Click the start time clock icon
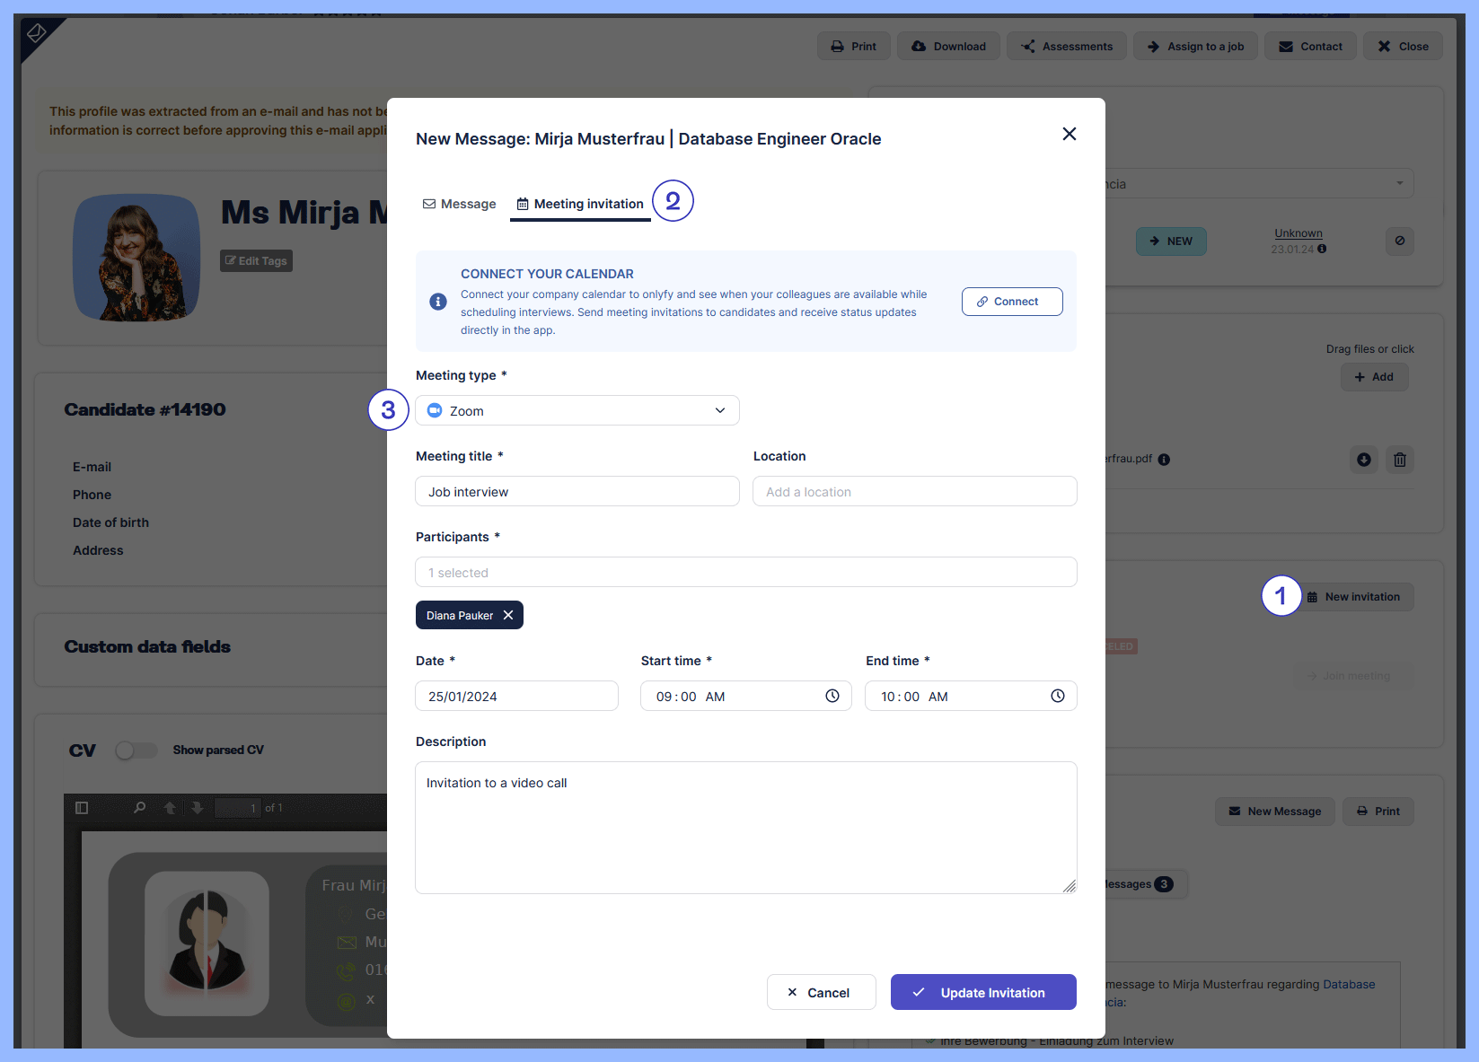The height and width of the screenshot is (1062, 1479). (x=832, y=696)
